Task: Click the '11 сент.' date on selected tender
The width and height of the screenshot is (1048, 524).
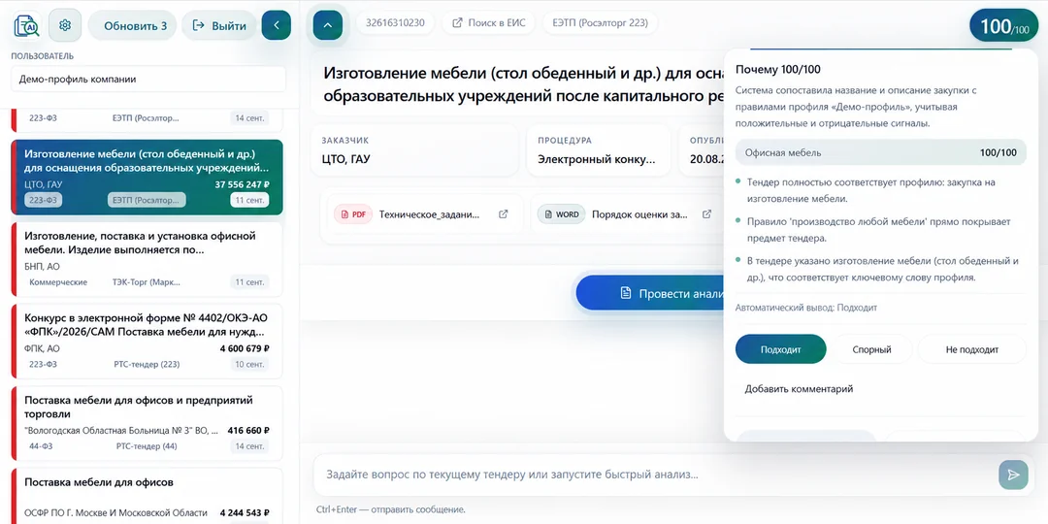Action: tap(249, 200)
